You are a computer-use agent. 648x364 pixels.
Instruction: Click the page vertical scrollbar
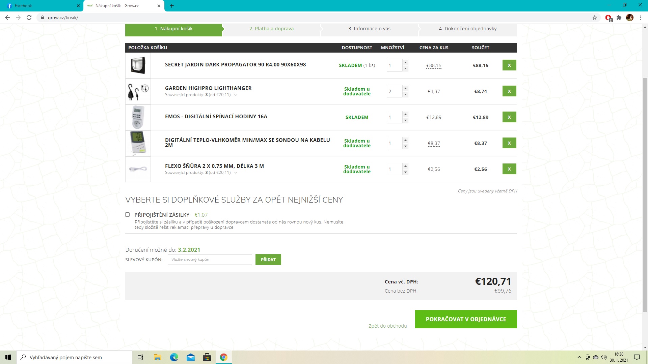(645, 195)
